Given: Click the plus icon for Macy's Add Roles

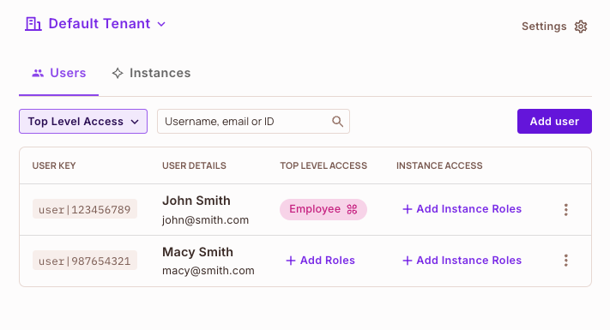Looking at the screenshot, I should [x=291, y=261].
